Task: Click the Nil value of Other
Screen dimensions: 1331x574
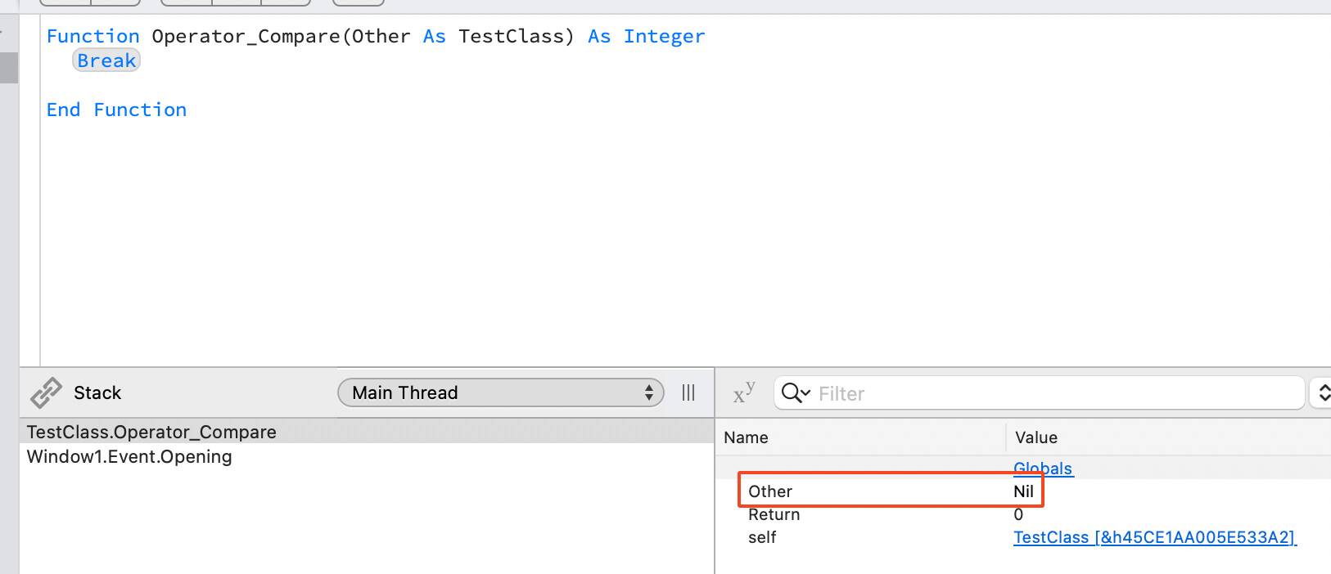Action: click(1023, 491)
